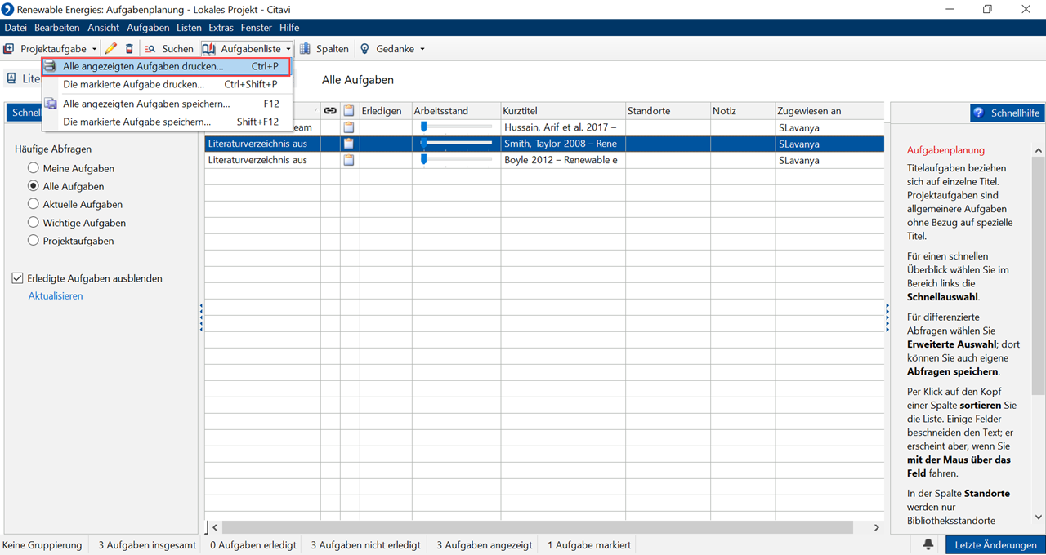Image resolution: width=1046 pixels, height=555 pixels.
Task: Collapse the Aufgabenliste dropdown menu button
Action: point(247,49)
